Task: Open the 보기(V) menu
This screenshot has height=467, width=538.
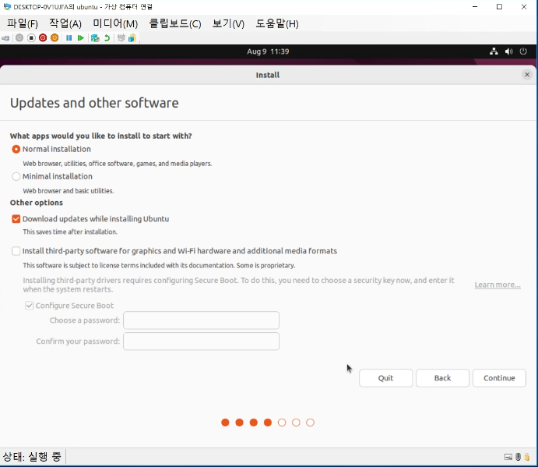Action: [x=228, y=23]
